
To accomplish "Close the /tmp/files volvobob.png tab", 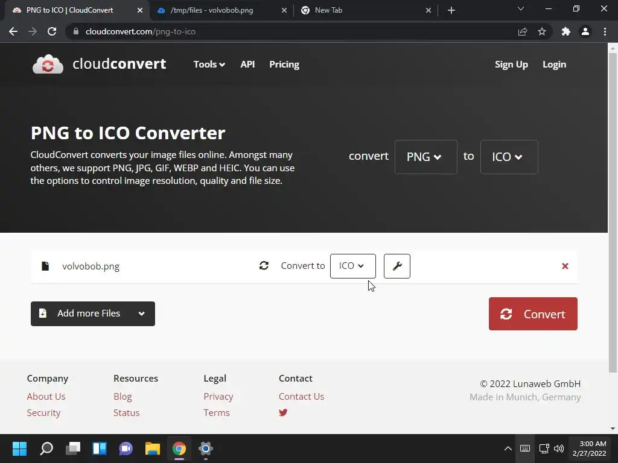I will (x=284, y=10).
